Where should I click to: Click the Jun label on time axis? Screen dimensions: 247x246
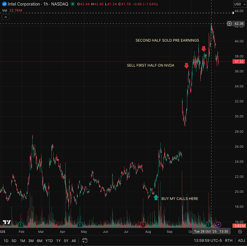coord(105,232)
